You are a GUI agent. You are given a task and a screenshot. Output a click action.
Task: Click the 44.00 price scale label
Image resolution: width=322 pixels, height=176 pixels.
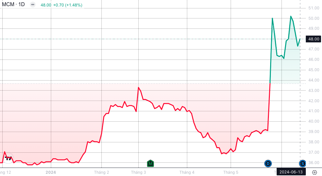click(314, 80)
